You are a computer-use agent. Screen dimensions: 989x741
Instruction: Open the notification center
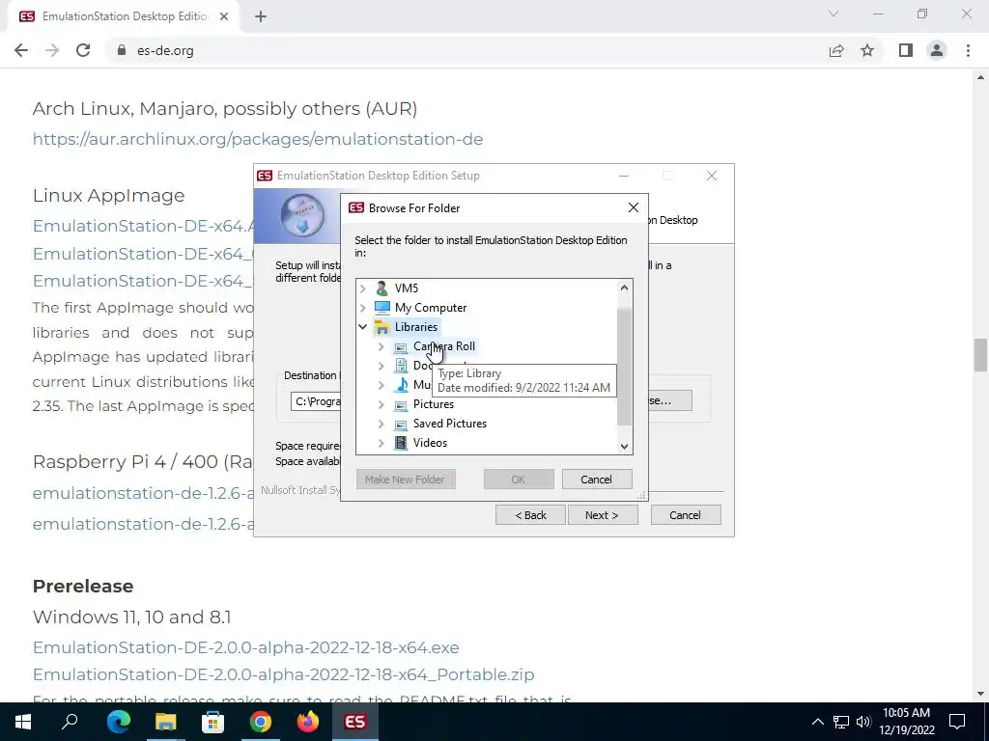[x=957, y=722]
